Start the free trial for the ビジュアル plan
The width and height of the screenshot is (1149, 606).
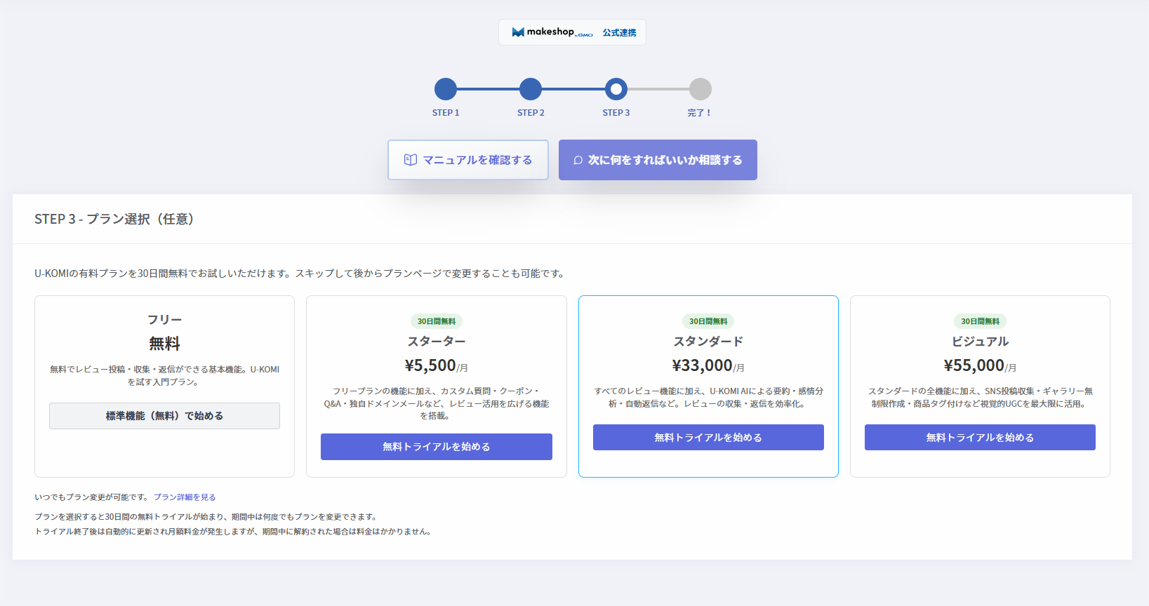[979, 438]
